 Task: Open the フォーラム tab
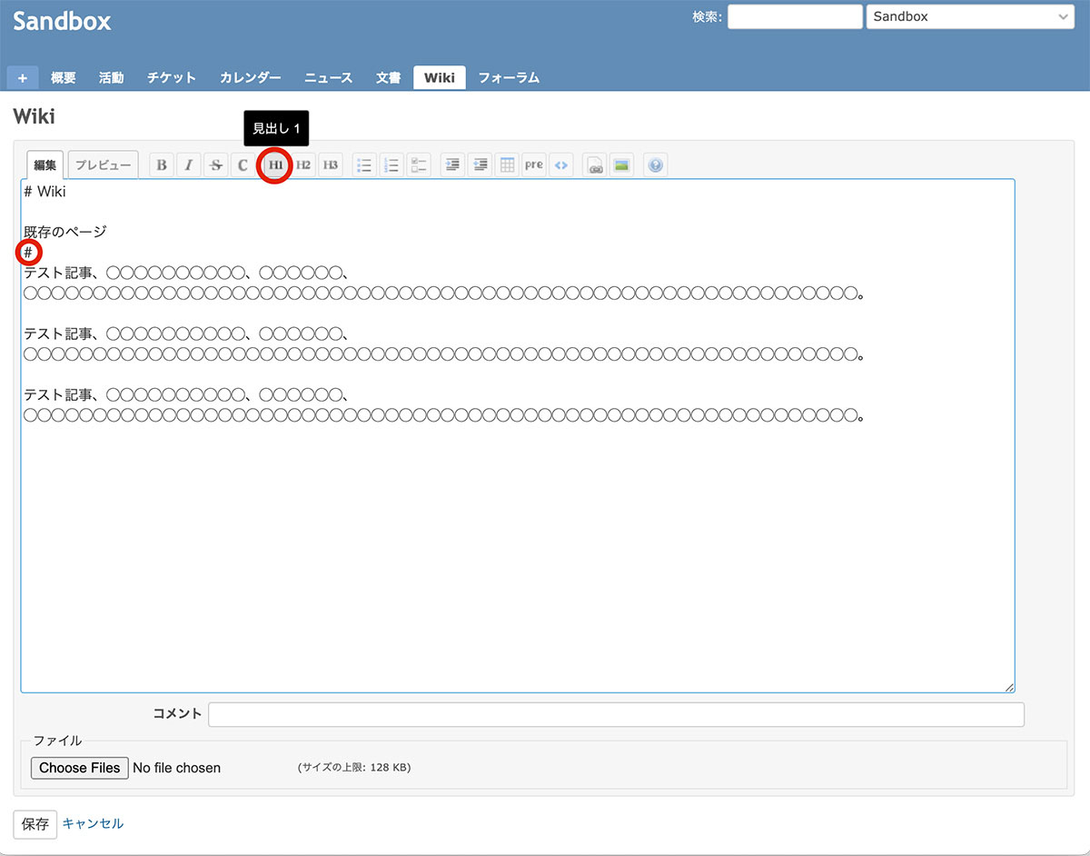[509, 78]
